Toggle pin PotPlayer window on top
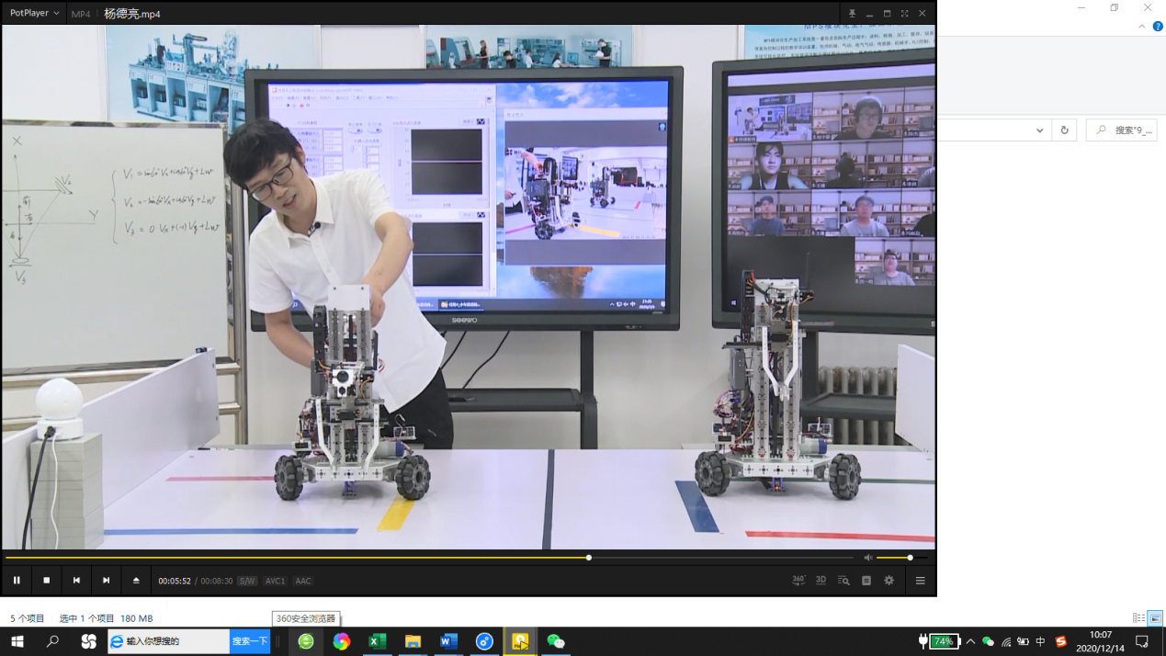Viewport: 1166px width, 656px height. coord(852,14)
